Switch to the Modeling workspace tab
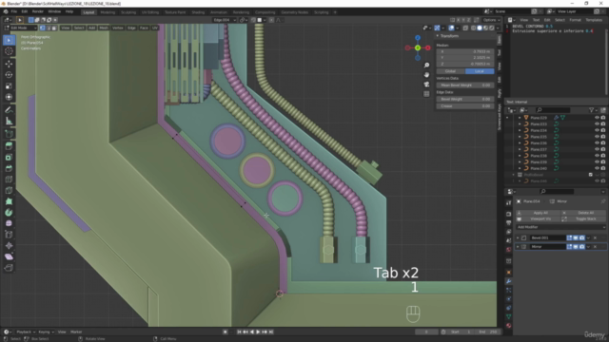Viewport: 609px width, 342px height. [x=108, y=12]
